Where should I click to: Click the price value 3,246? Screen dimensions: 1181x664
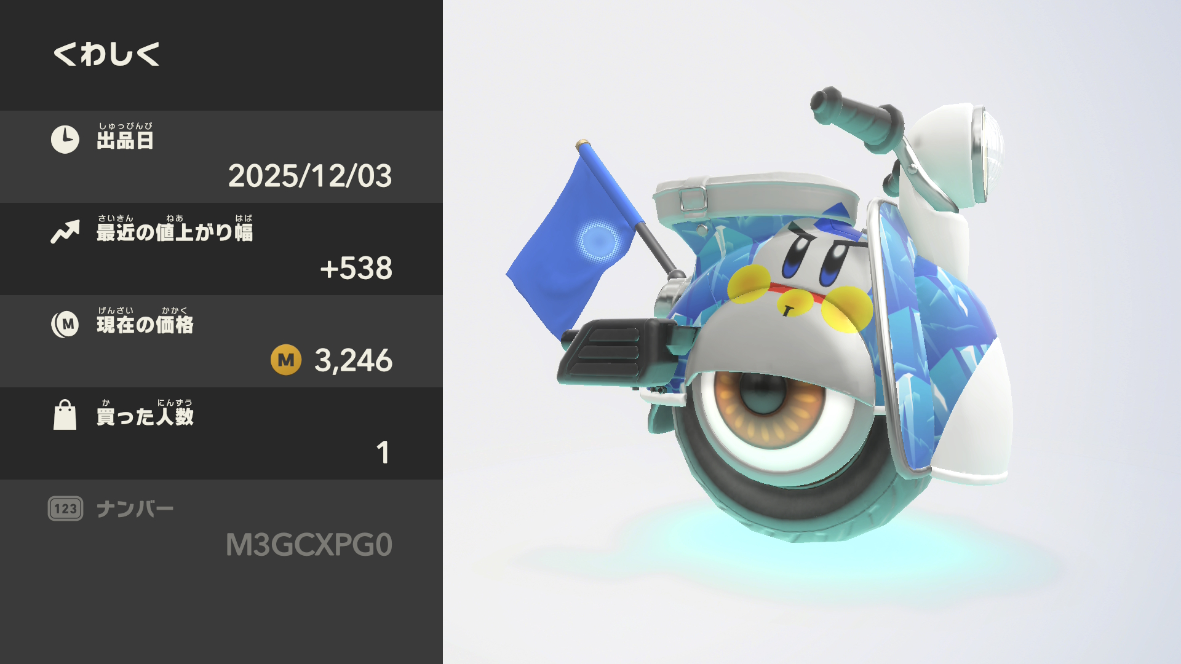click(x=354, y=360)
